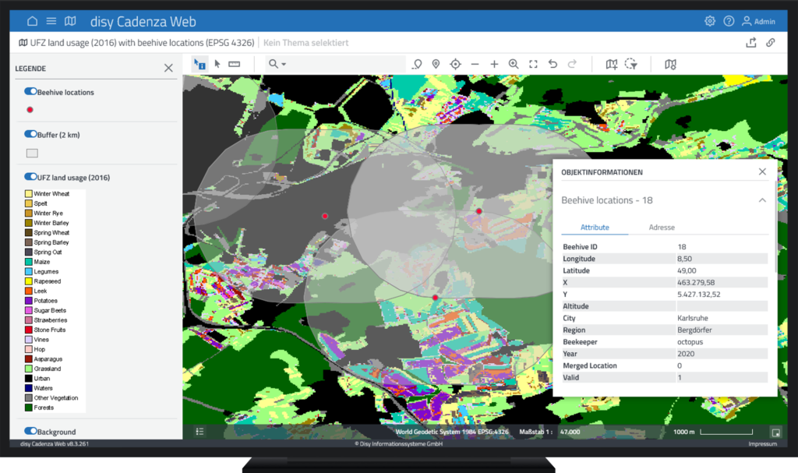Switch to the Adresse tab

(662, 227)
